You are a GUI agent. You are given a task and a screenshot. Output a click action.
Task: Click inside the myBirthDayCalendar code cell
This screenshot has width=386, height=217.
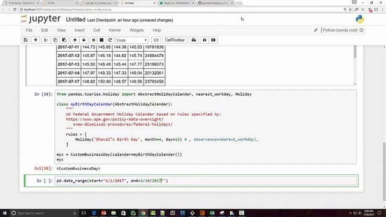point(206,127)
